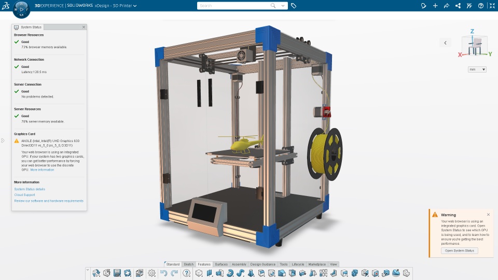Click the update refresh icon in toolbar

[128, 273]
